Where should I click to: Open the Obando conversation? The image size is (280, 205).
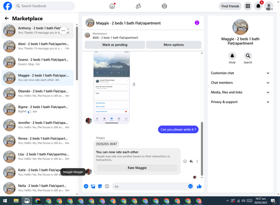point(38,94)
